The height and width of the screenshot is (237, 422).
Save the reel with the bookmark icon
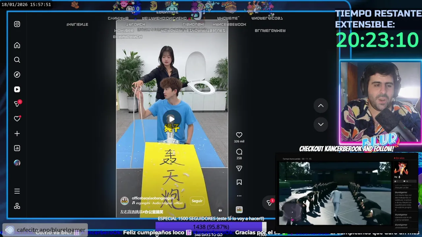tap(239, 182)
